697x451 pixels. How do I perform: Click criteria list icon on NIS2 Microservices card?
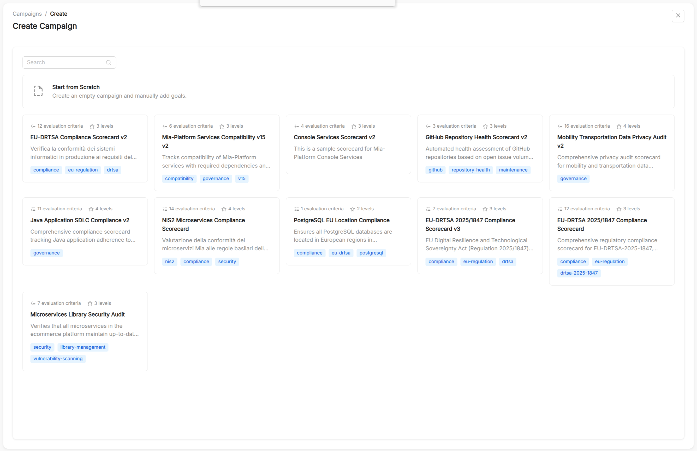165,209
